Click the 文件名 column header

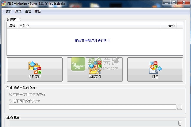click(89, 26)
